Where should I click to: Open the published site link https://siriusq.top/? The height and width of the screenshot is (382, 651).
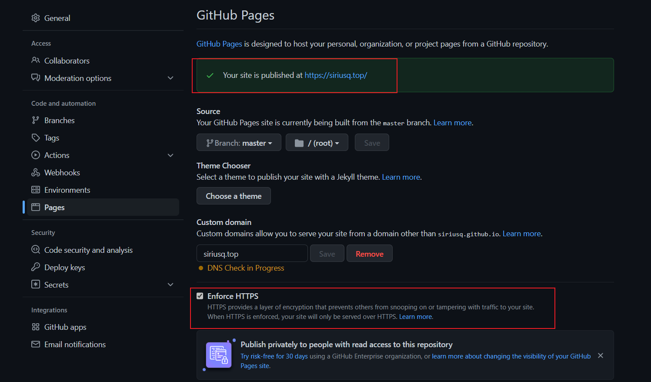pos(336,75)
